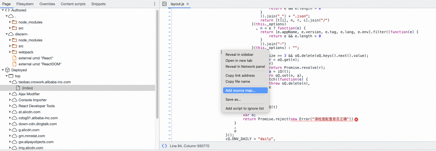The height and width of the screenshot is (151, 436).
Task: Click the pretty-print curly braces icon
Action: (x=164, y=146)
